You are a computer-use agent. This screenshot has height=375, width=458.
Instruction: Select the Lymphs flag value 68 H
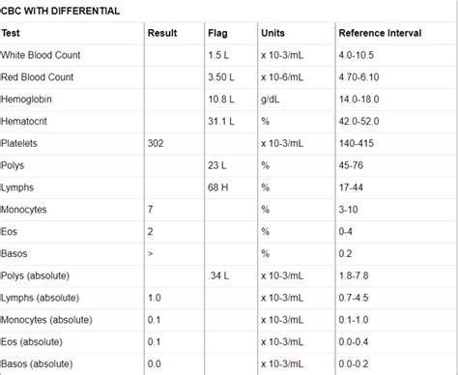[x=218, y=187]
